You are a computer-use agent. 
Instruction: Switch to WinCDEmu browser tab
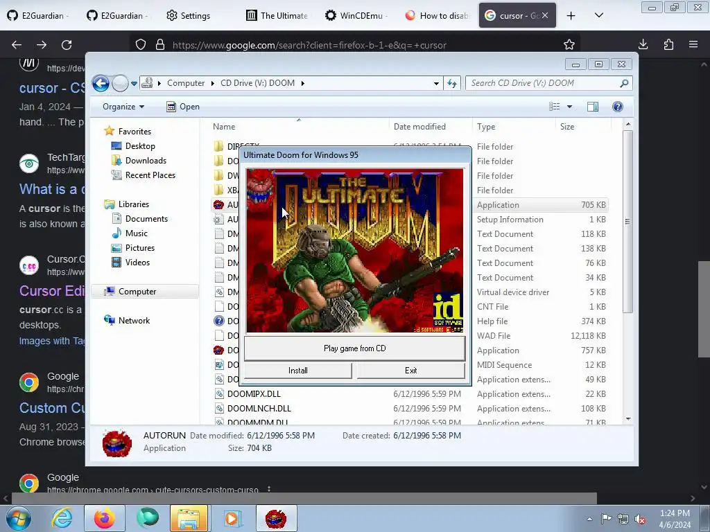(356, 15)
